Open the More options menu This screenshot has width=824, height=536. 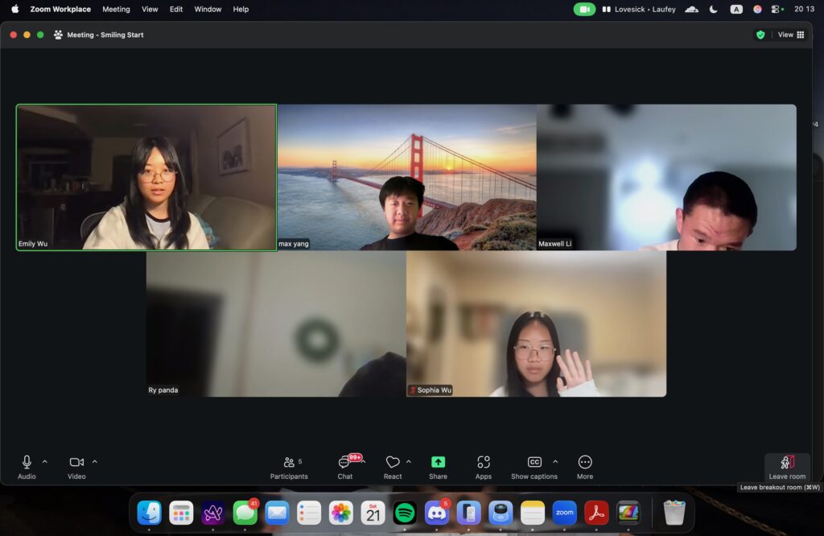(585, 466)
